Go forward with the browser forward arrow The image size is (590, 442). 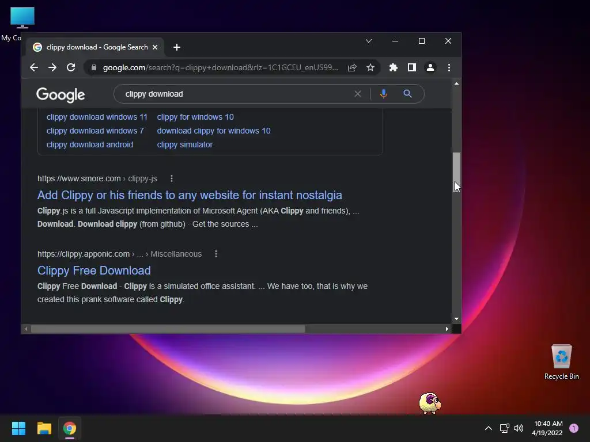click(x=52, y=68)
